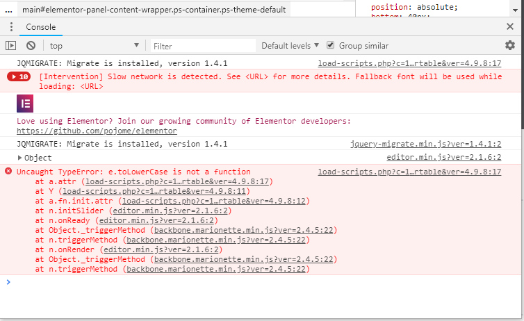Open first Object._triggerMethod backbone.marionette link

[244, 230]
